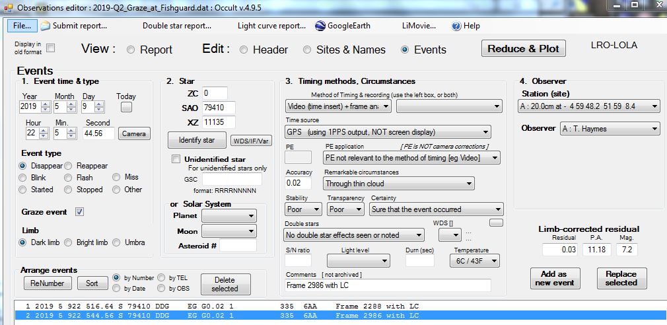Toggle the Graze event checkbox
667x325 pixels.
pos(80,212)
